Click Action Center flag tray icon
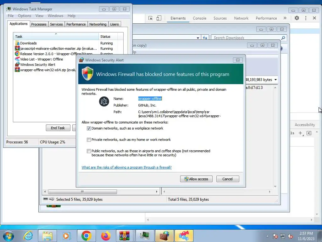The width and height of the screenshot is (322, 242). coord(275,236)
